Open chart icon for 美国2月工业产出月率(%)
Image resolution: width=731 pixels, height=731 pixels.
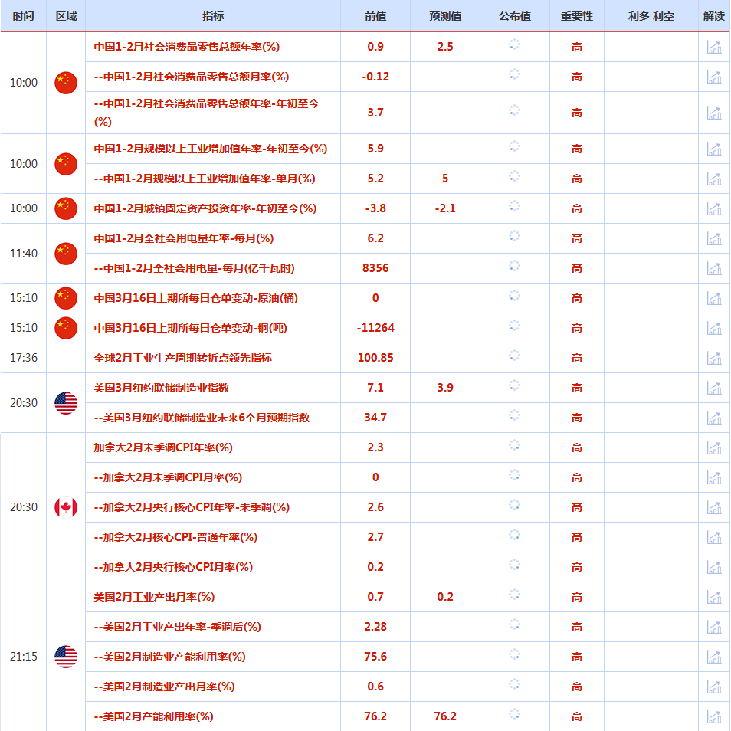(x=713, y=597)
